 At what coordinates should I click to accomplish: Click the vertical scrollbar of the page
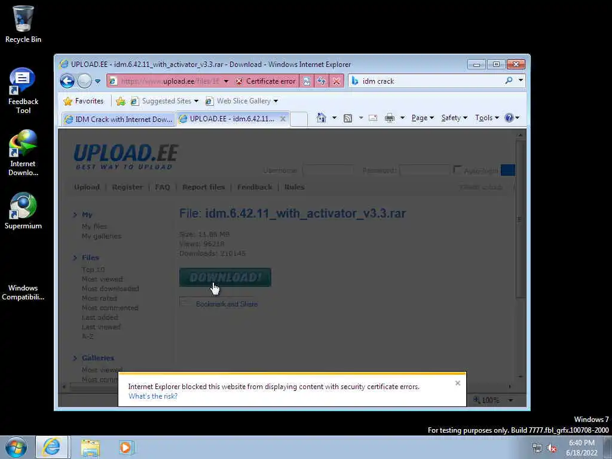pyautogui.click(x=520, y=219)
